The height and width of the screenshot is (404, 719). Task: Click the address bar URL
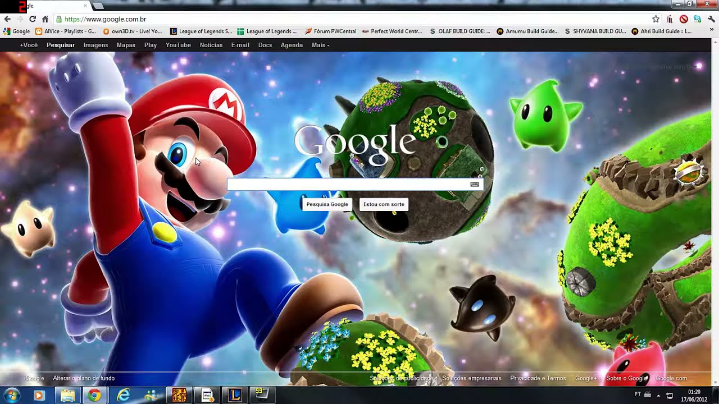coord(105,19)
